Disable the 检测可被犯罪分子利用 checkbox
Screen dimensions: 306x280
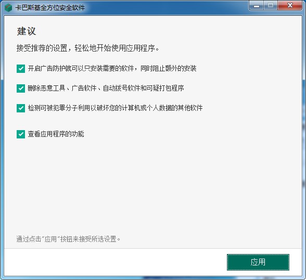(21, 108)
